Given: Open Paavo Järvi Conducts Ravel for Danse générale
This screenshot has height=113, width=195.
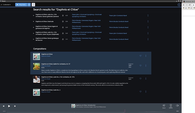Looking at the screenshot, I should [x=118, y=15].
